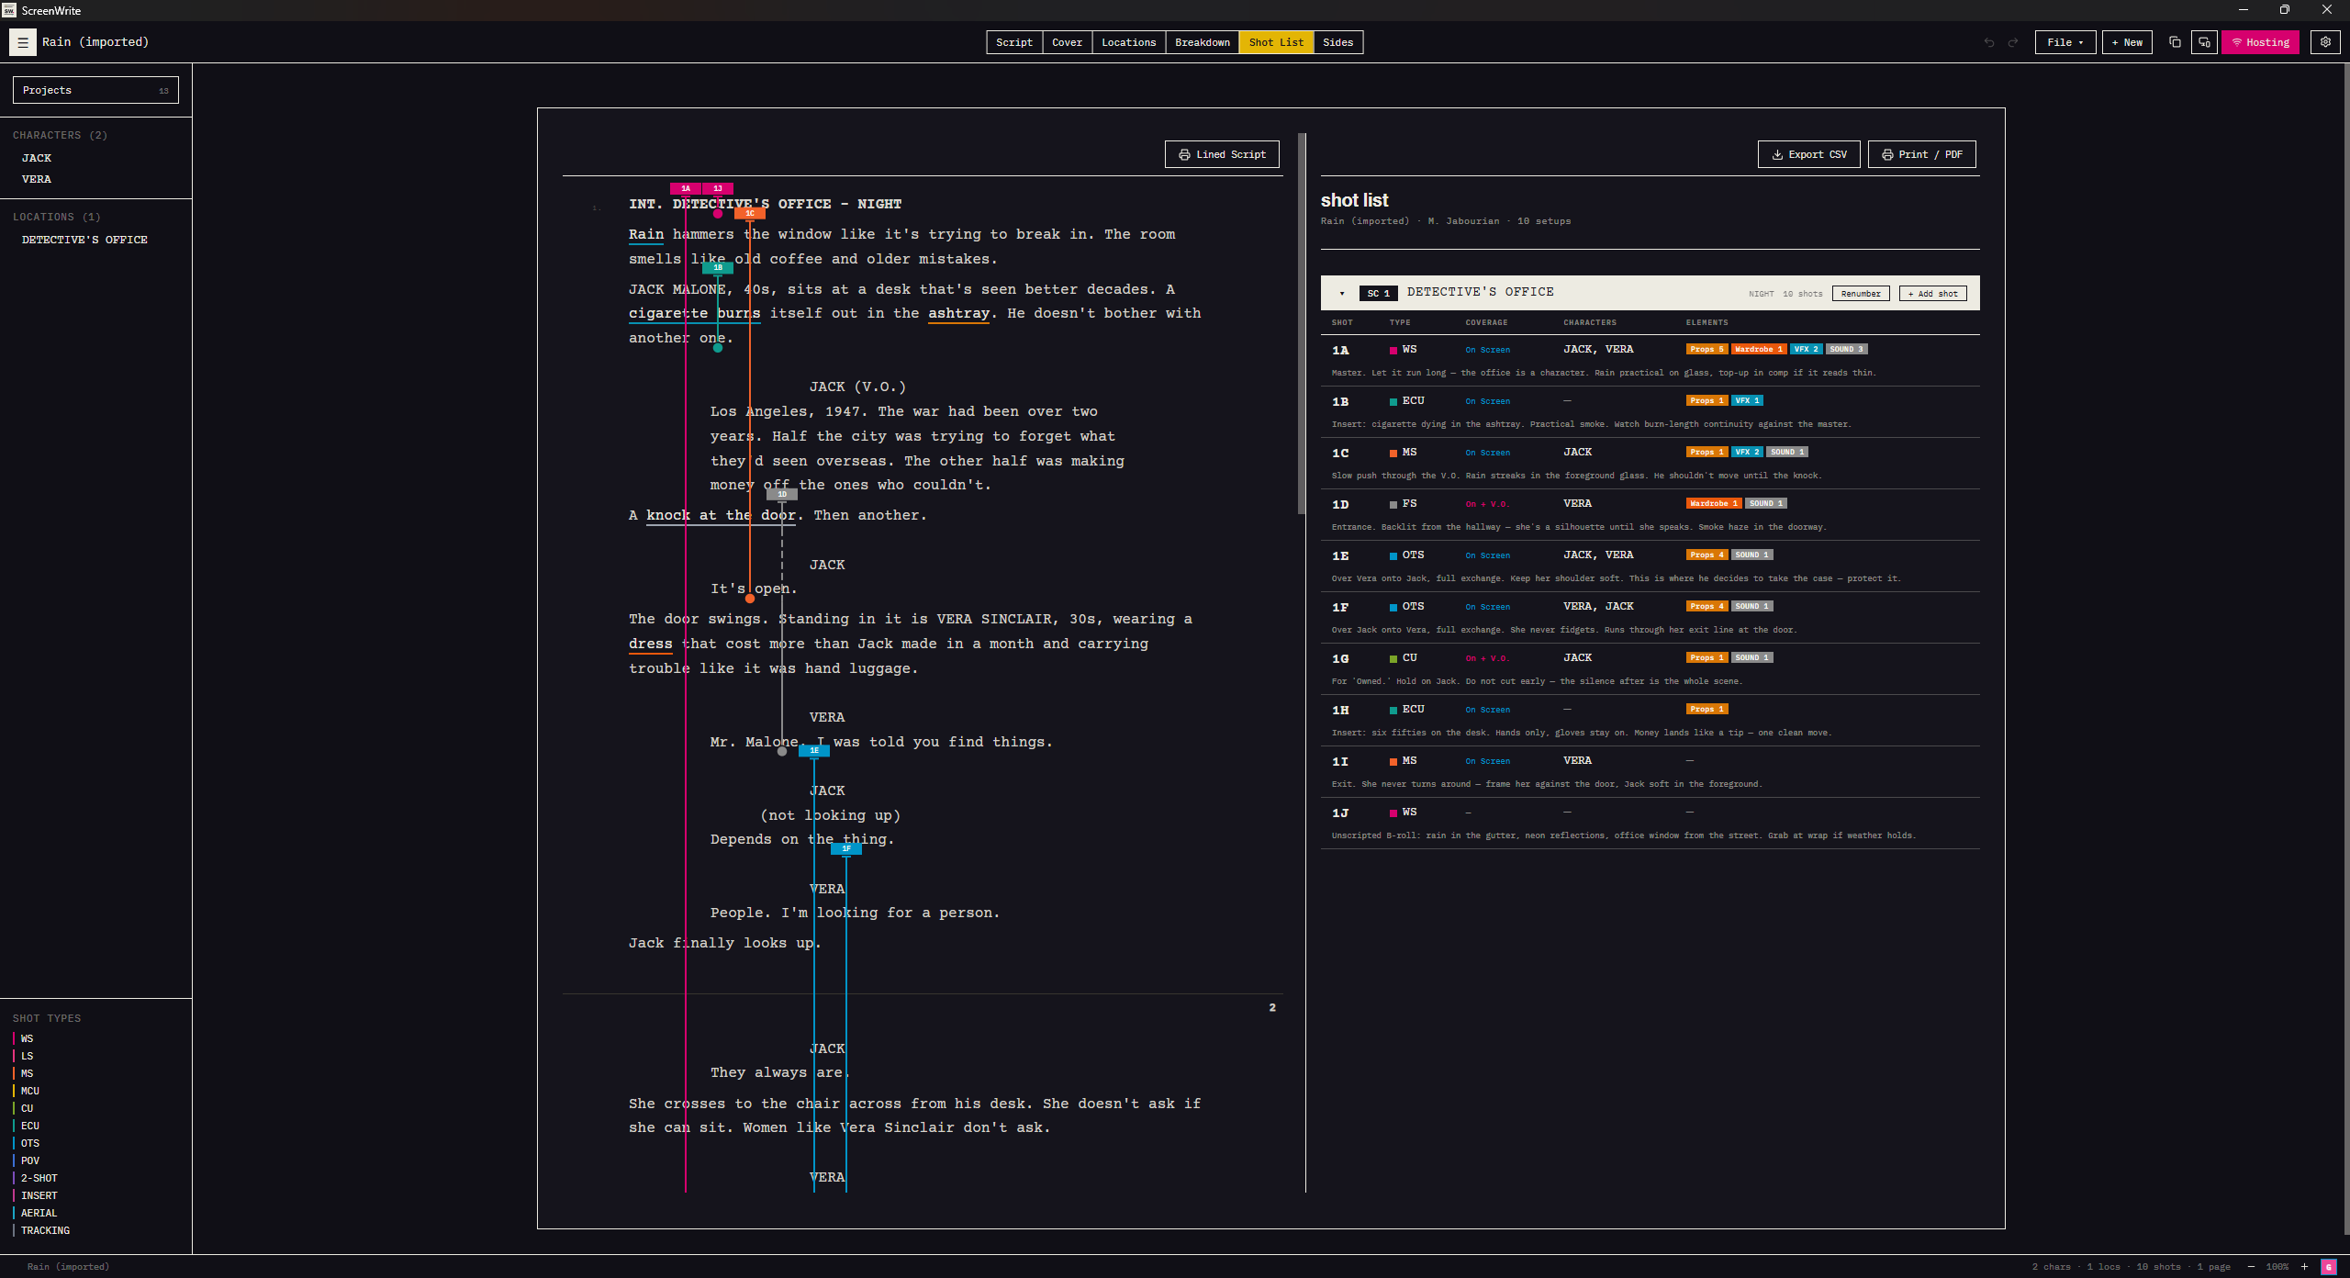Zoom out with the minus icon
The width and height of the screenshot is (2350, 1278).
(x=2251, y=1267)
